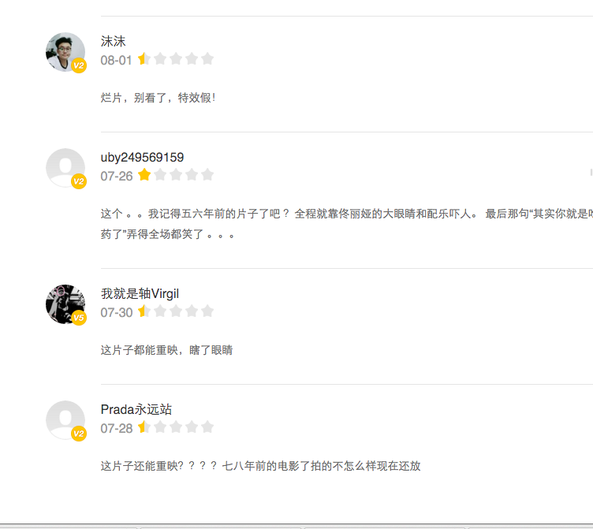Click the V2 badge on uby249569159's avatar
Viewport: 593px width, 529px height.
79,182
